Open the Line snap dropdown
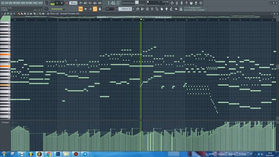Screen dimensions: 279x157 click(109, 9)
